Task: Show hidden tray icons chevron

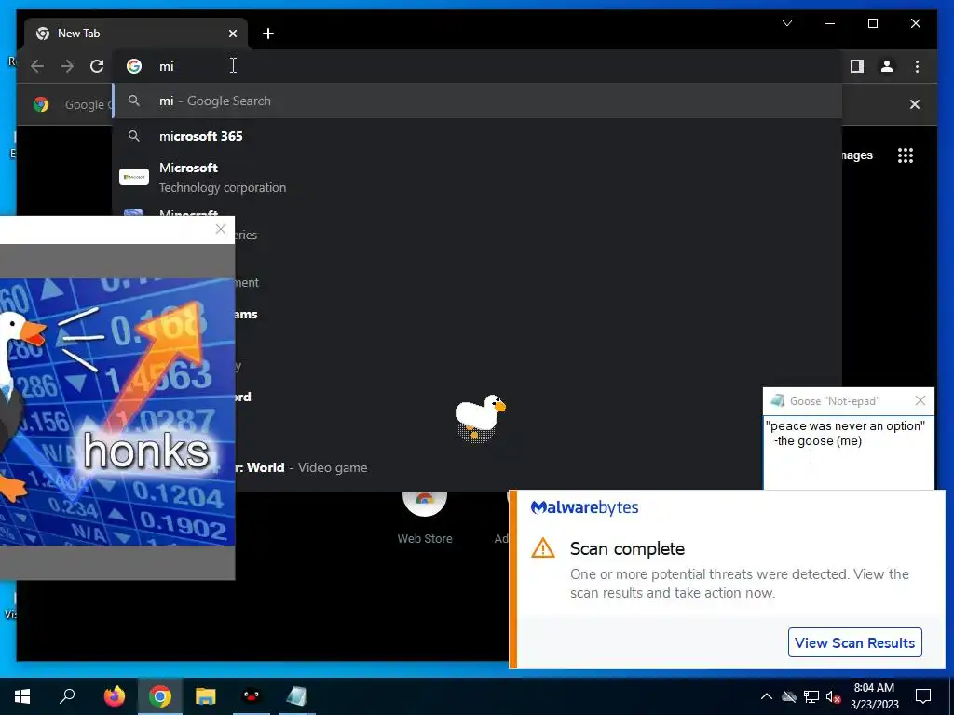Action: coord(767,696)
